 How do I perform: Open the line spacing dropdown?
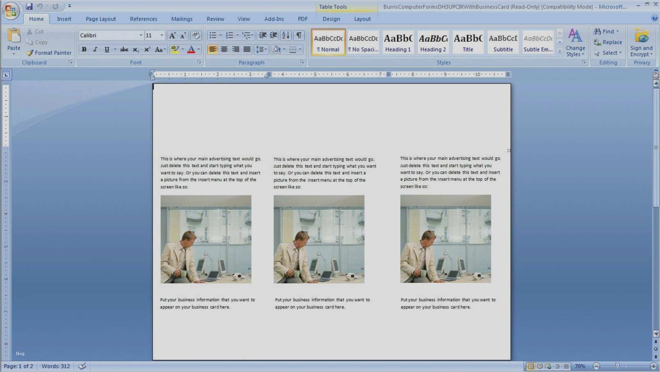coord(261,49)
